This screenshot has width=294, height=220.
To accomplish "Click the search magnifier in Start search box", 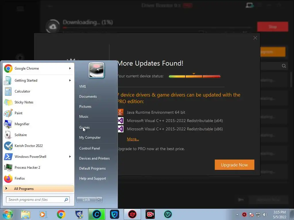I will tap(66, 200).
